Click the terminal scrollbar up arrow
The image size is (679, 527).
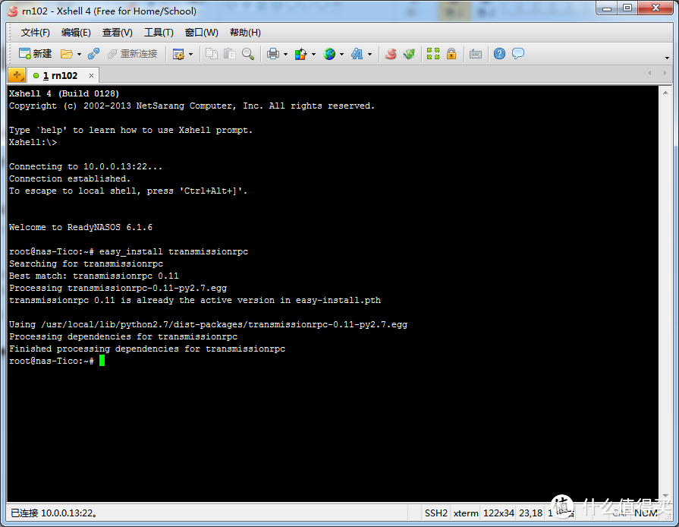pyautogui.click(x=665, y=93)
